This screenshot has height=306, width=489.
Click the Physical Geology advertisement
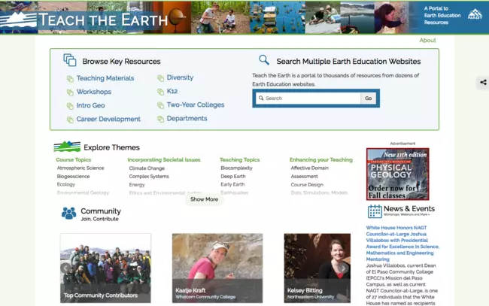pyautogui.click(x=398, y=174)
